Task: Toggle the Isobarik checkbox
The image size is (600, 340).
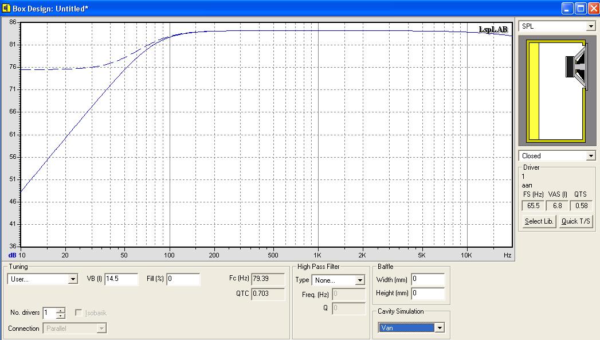Action: (x=80, y=313)
